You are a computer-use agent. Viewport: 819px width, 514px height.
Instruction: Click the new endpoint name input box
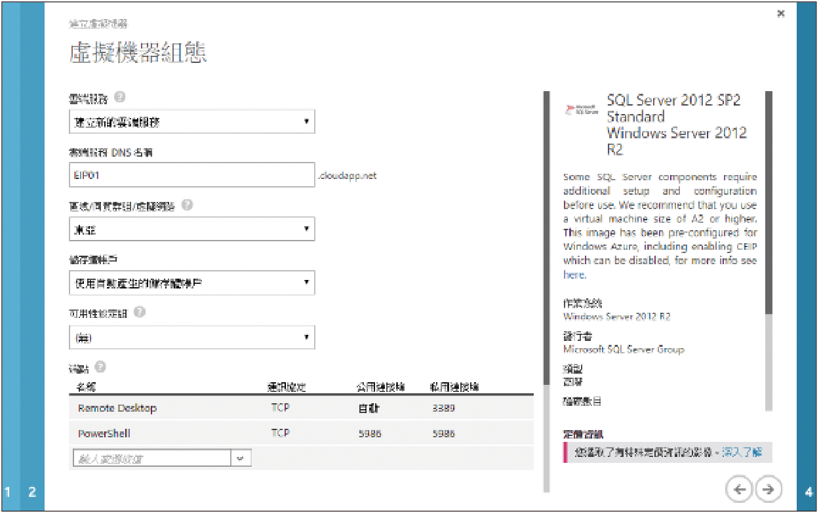tap(152, 459)
